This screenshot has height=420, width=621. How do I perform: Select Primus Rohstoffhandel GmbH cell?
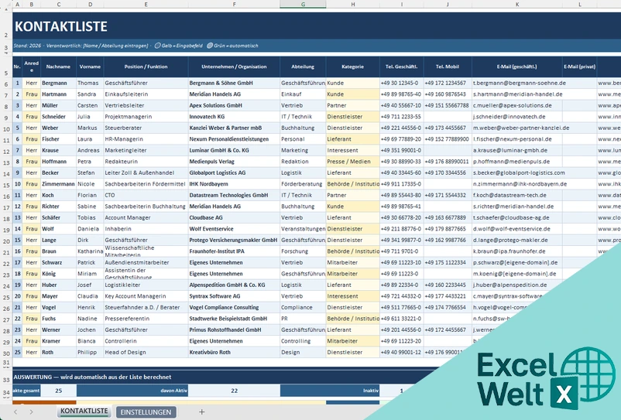tap(234, 330)
